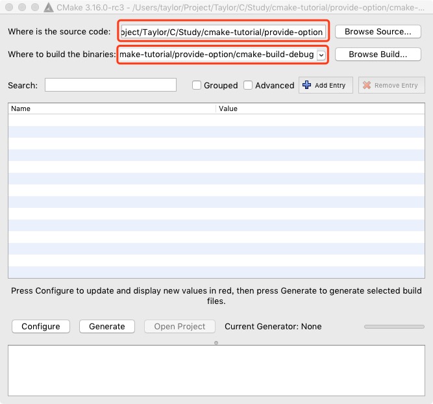This screenshot has width=433, height=404.
Task: Expand the build directory dropdown arrow
Action: (x=321, y=55)
